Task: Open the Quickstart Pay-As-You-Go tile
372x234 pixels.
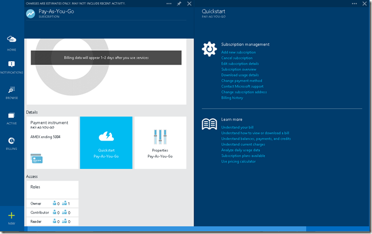Action: (x=106, y=142)
